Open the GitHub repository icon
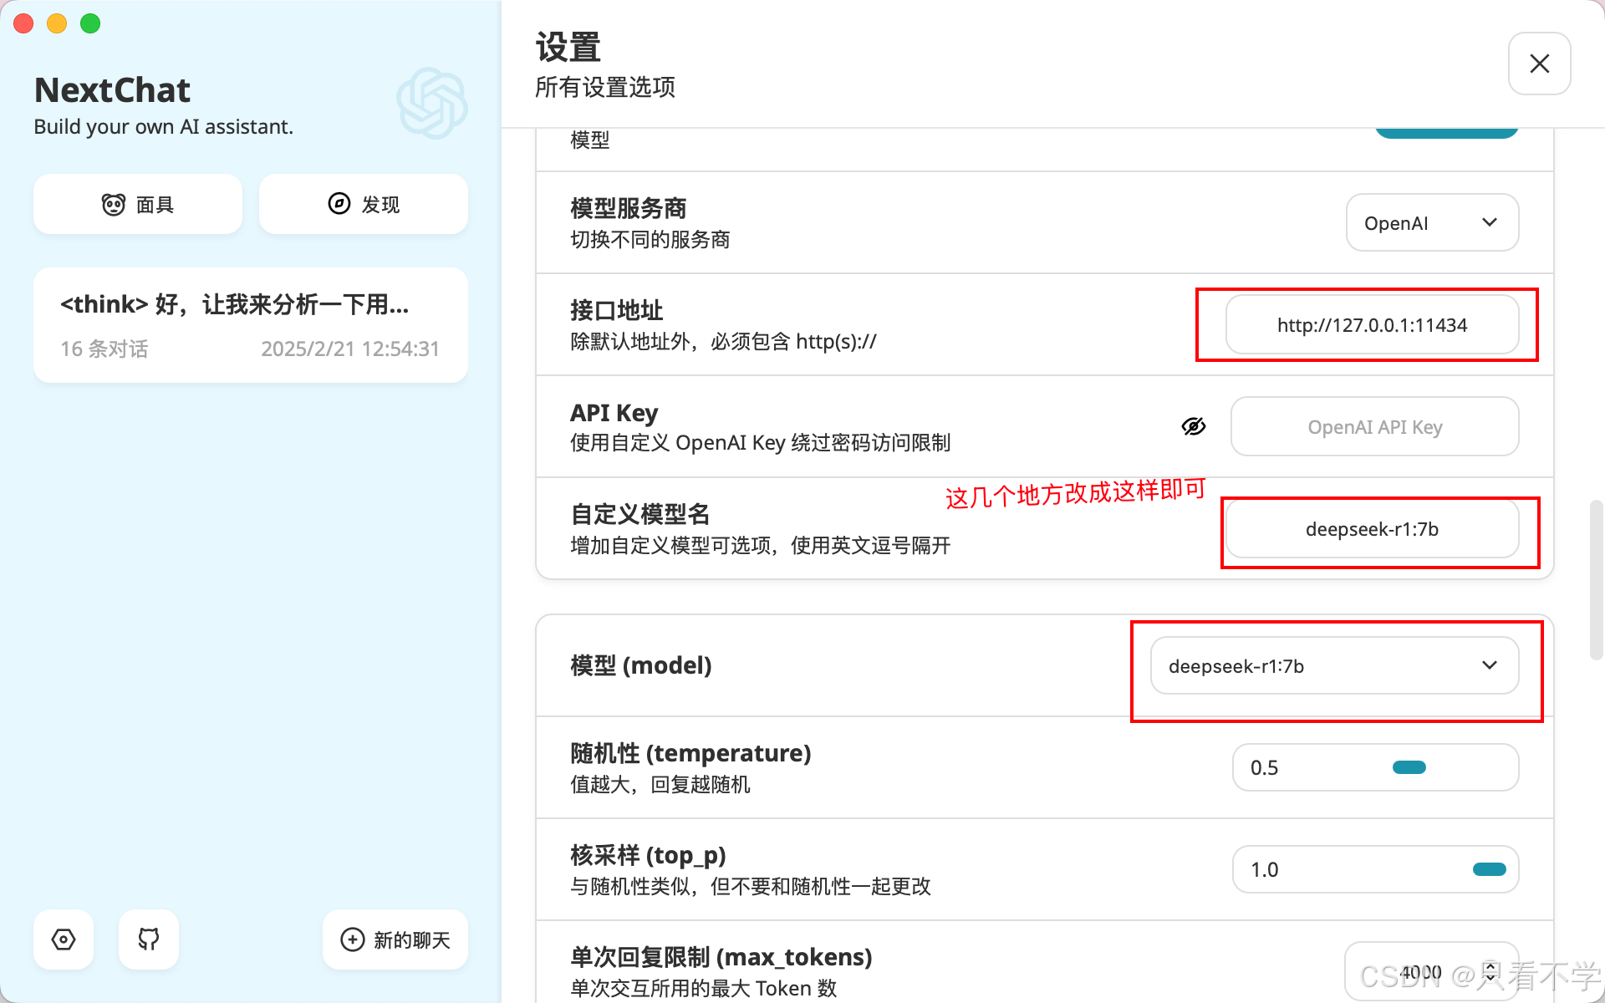This screenshot has width=1605, height=1003. pyautogui.click(x=149, y=939)
